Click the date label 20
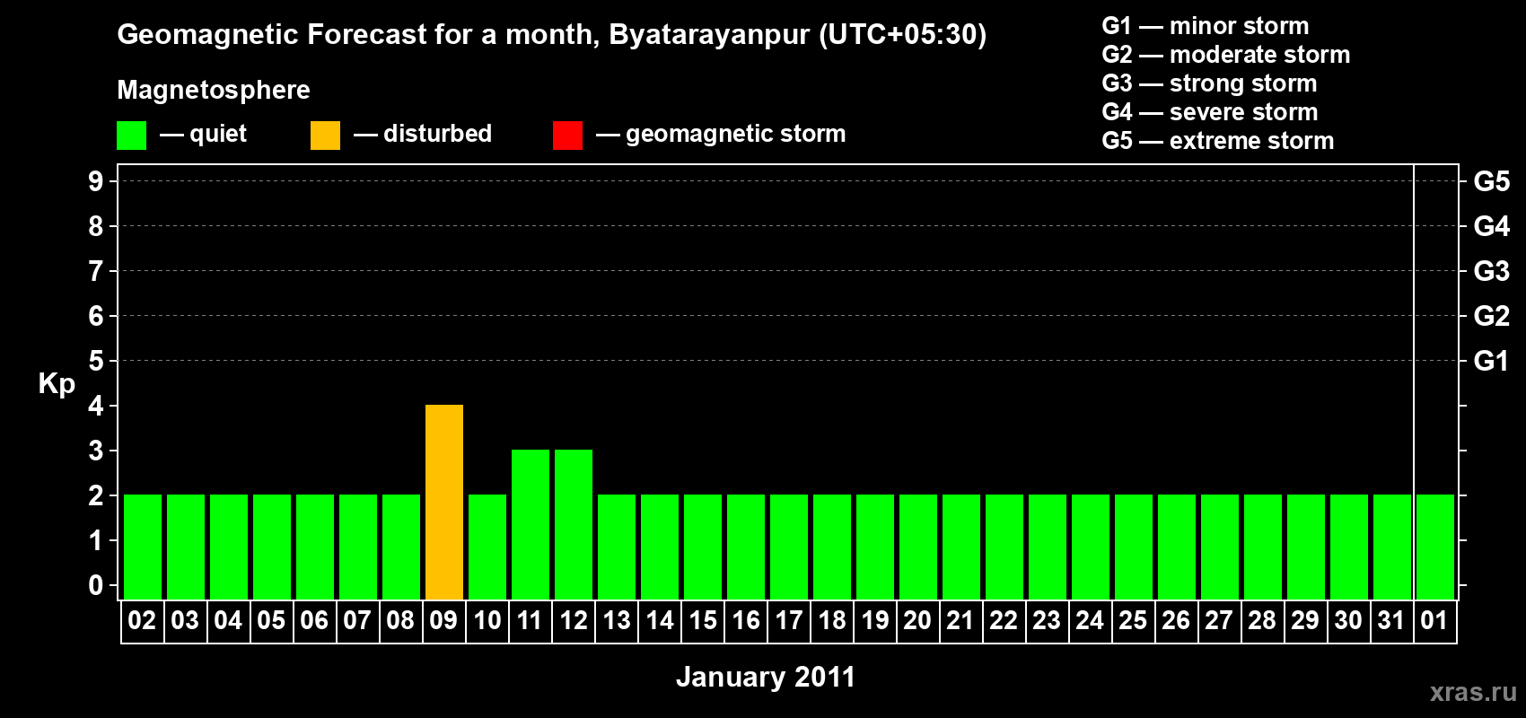 click(917, 620)
